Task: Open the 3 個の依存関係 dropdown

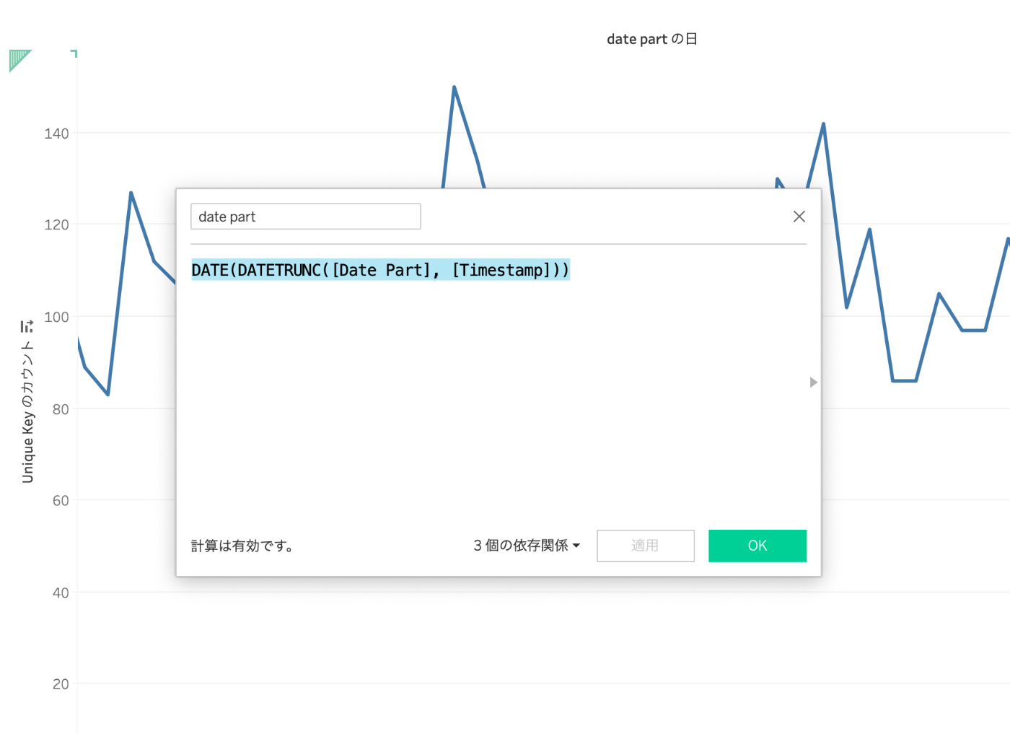Action: pos(527,546)
